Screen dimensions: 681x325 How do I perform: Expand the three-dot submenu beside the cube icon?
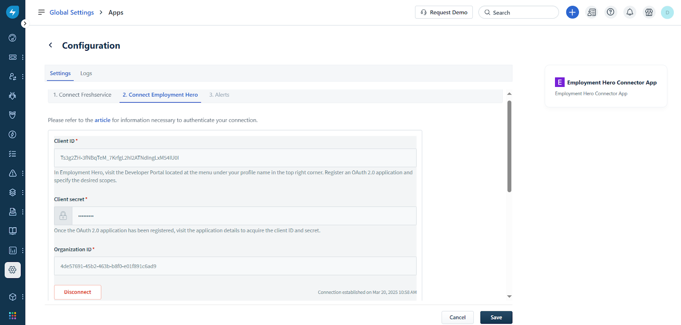pyautogui.click(x=23, y=297)
